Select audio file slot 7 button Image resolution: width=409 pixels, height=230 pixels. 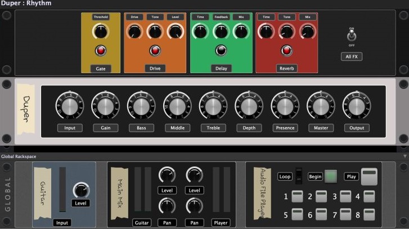pyautogui.click(x=345, y=215)
